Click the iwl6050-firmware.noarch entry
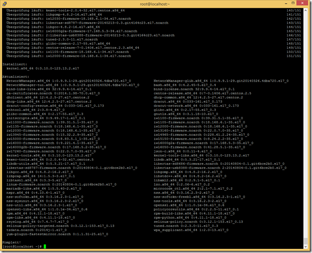This screenshot has width=312, height=253. (199, 147)
